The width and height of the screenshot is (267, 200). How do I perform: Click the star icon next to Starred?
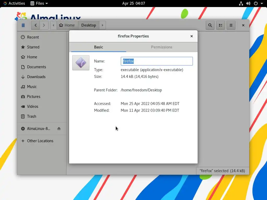23,47
